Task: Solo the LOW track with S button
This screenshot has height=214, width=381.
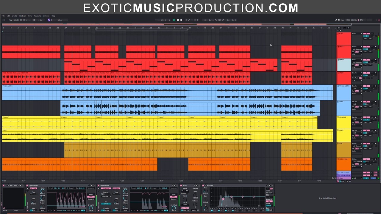Action: 372,34
